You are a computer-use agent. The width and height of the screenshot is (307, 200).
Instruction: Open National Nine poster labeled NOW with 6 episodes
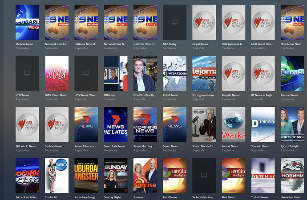coord(116,23)
